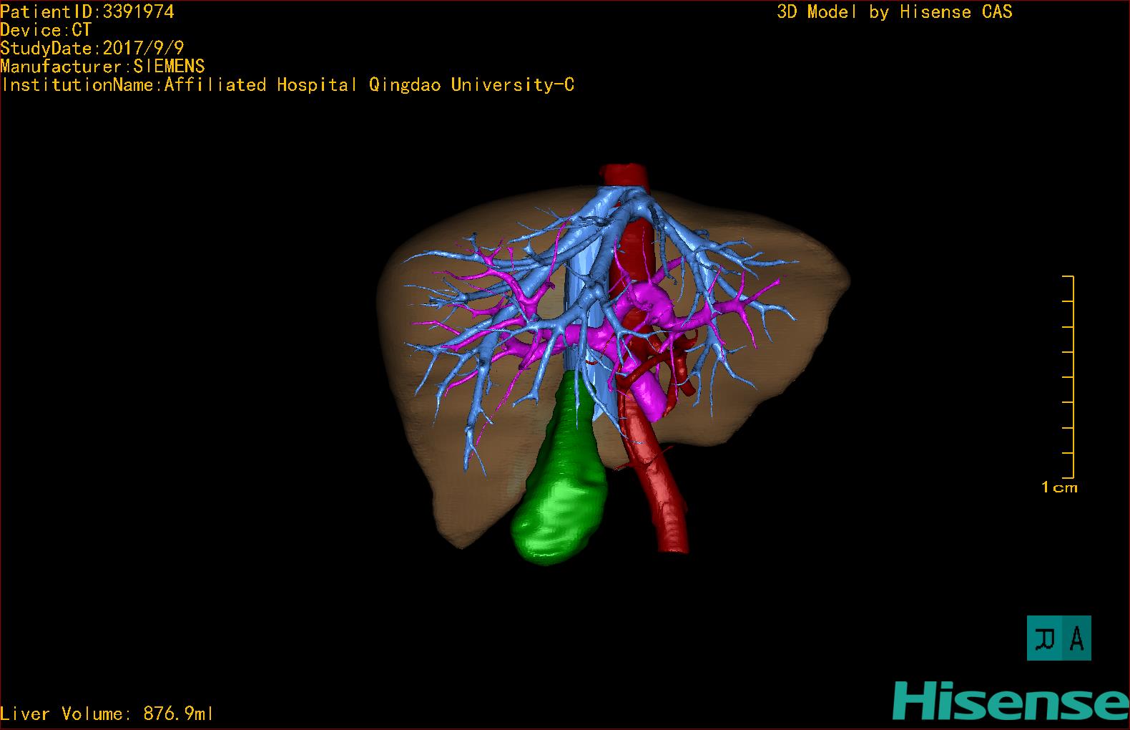
Task: Select the PatientID:3391974 overlay text
Action: 87,11
